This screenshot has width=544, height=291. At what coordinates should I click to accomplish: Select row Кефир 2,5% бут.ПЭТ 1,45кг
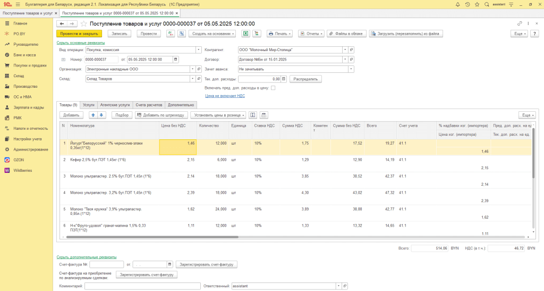coord(295,163)
